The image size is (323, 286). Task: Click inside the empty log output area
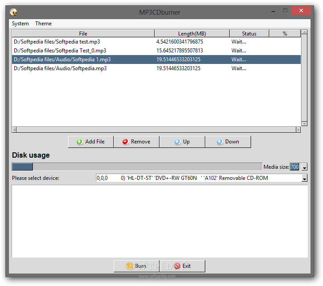coord(160,221)
